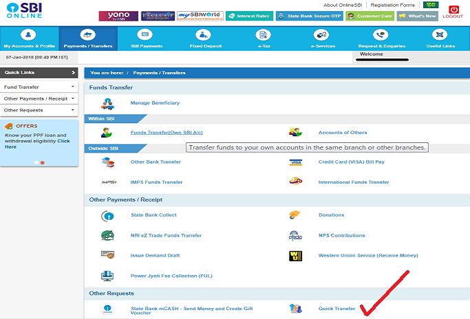Open Registration Forms link
This screenshot has width=470, height=319.
392,5
